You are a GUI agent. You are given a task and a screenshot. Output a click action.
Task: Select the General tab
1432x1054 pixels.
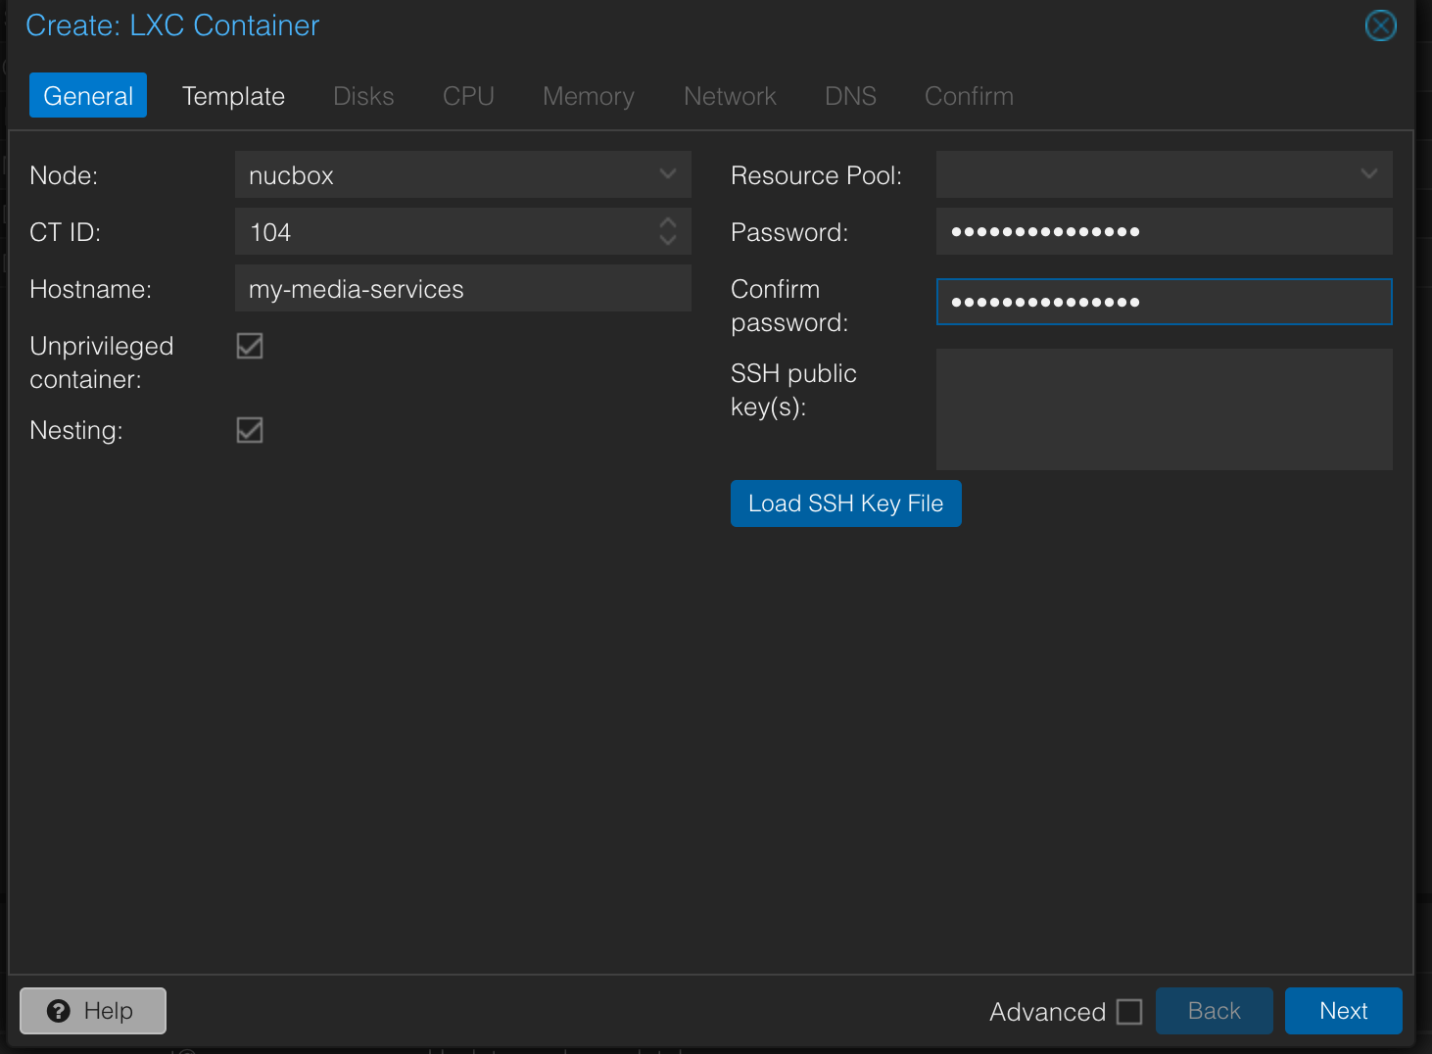click(x=88, y=95)
